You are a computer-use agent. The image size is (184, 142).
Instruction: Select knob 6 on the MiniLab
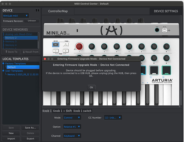[x=141, y=46]
